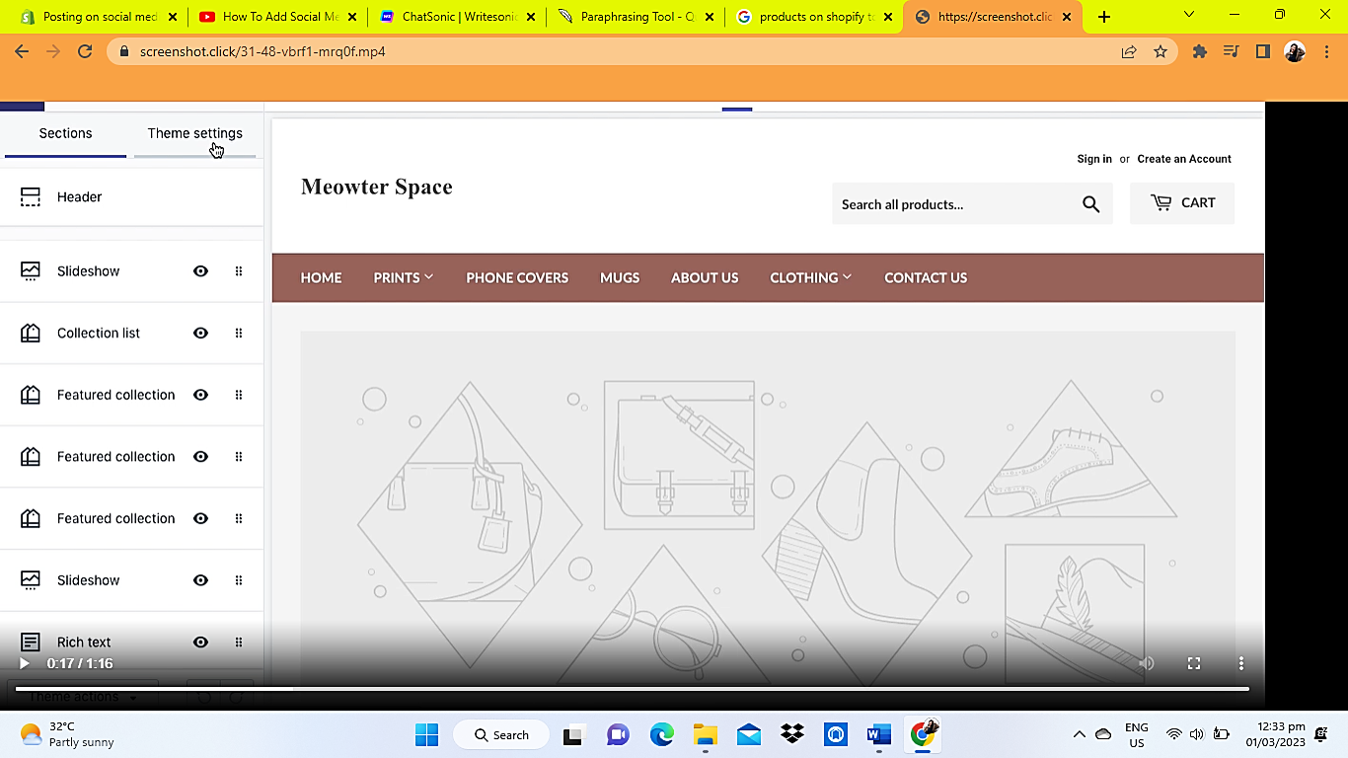Open the ENG US language switcher
Image resolution: width=1348 pixels, height=758 pixels.
(x=1137, y=734)
